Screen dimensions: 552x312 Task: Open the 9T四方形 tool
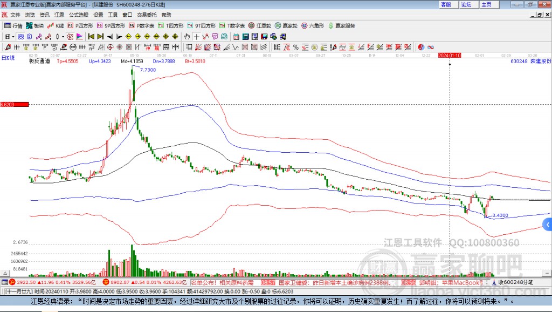(x=202, y=26)
